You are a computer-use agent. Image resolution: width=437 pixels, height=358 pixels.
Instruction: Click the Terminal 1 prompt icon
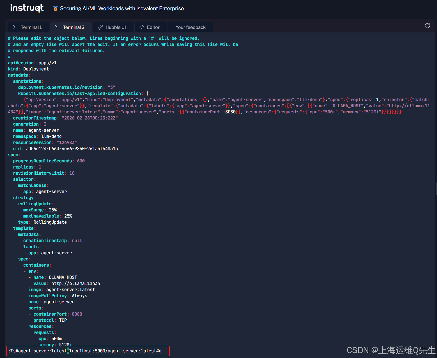click(x=15, y=27)
